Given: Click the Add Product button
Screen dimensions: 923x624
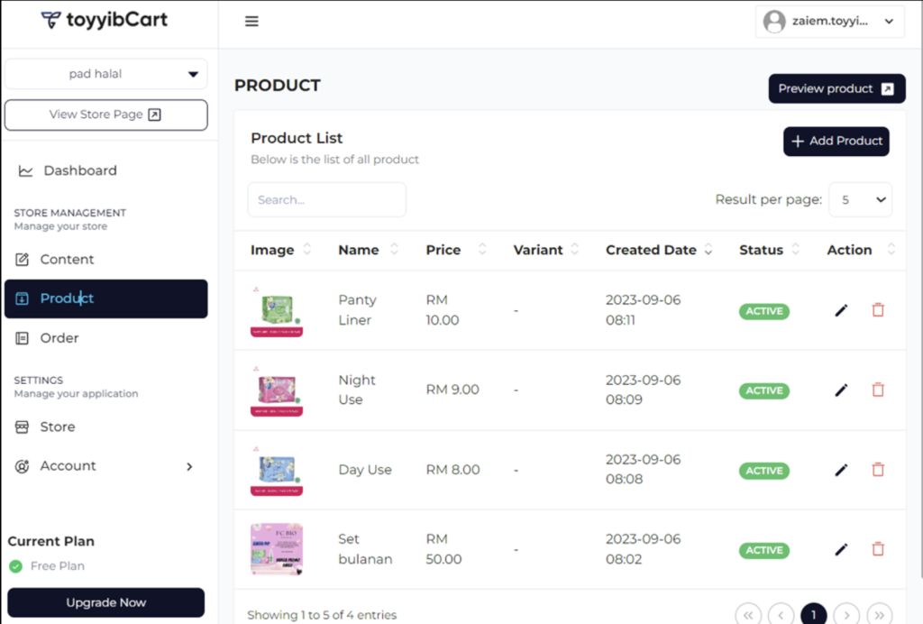Looking at the screenshot, I should pos(836,142).
